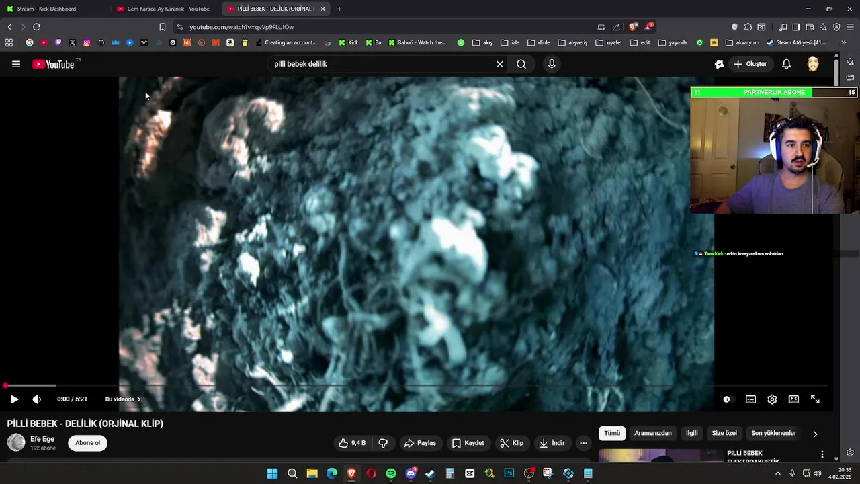Show hidden system tray icons

pyautogui.click(x=778, y=473)
